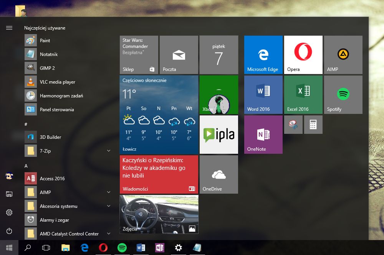Launch the Opera tile
The height and width of the screenshot is (255, 384).
tap(303, 55)
